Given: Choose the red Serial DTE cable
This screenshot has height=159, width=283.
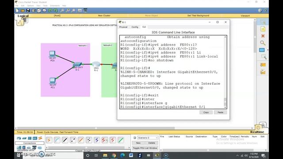Looking at the screenshot, I should (113, 140).
